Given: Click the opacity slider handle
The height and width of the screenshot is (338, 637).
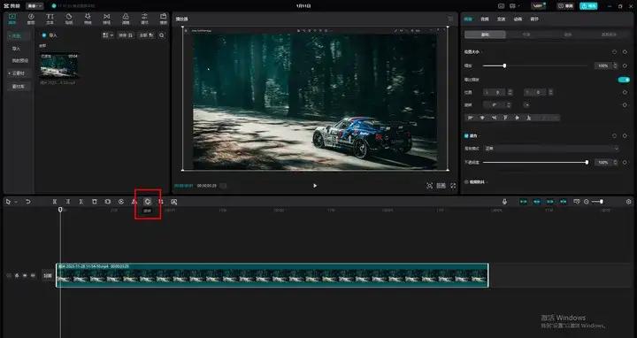Looking at the screenshot, I should pos(587,162).
